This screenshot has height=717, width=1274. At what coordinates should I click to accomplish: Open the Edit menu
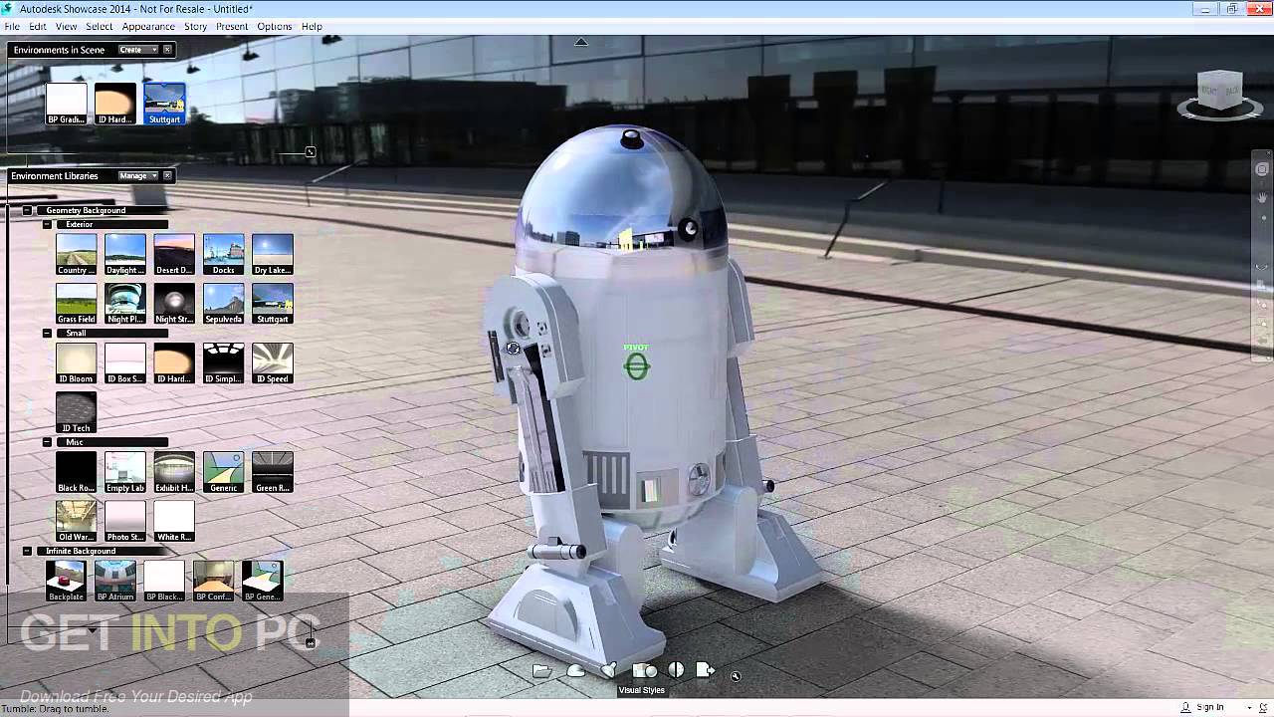(x=38, y=26)
